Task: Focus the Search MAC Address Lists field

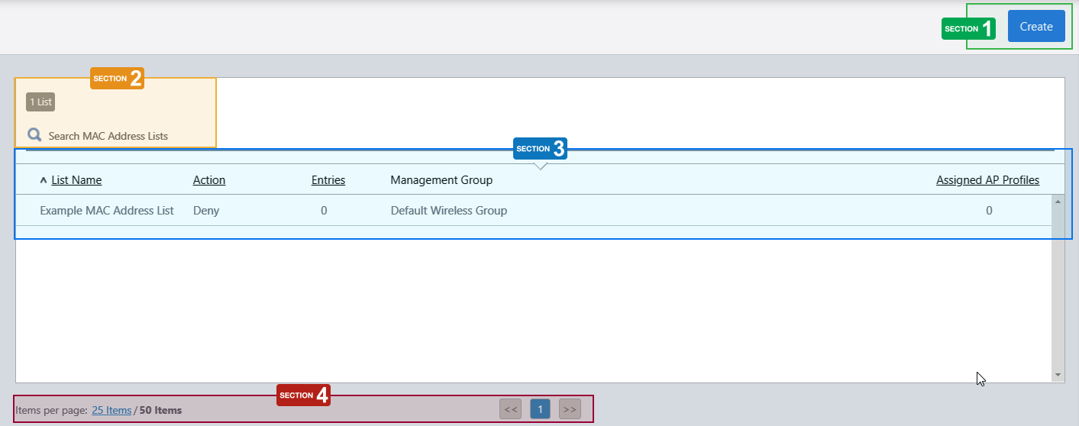Action: tap(108, 136)
